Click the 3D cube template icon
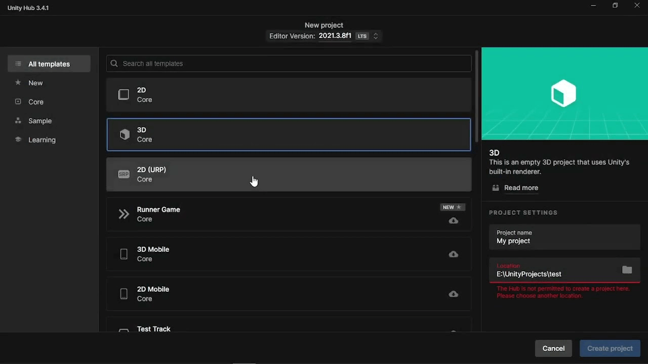 124,134
